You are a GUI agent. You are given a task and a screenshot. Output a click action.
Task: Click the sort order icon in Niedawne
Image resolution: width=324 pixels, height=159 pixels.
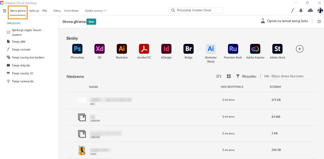219,76
